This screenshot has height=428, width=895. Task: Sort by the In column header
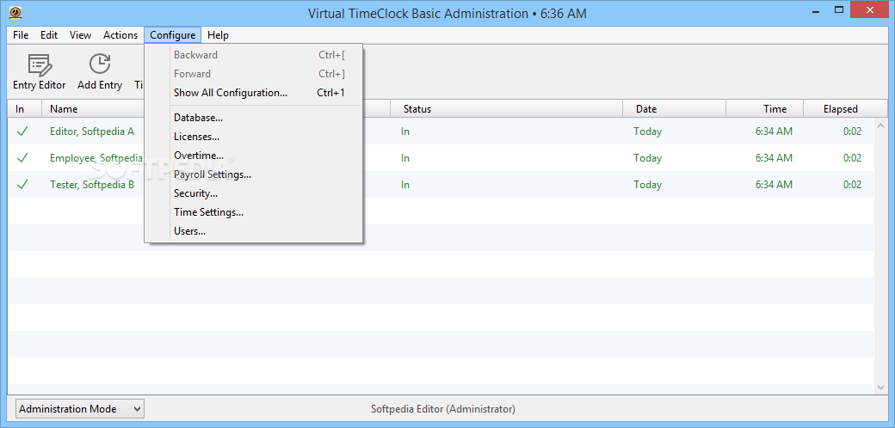(x=25, y=109)
